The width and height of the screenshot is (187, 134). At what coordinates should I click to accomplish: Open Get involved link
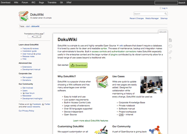tap(28, 88)
